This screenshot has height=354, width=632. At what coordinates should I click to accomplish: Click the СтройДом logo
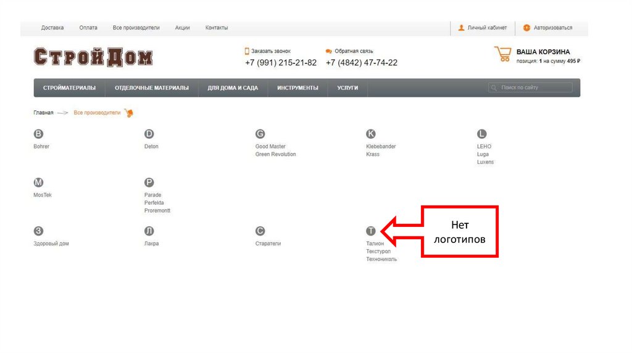point(93,57)
